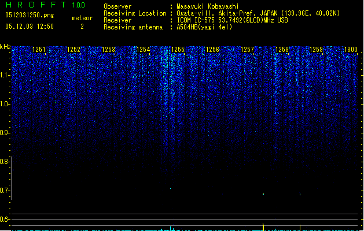Click the 1300 time marker

[351, 50]
